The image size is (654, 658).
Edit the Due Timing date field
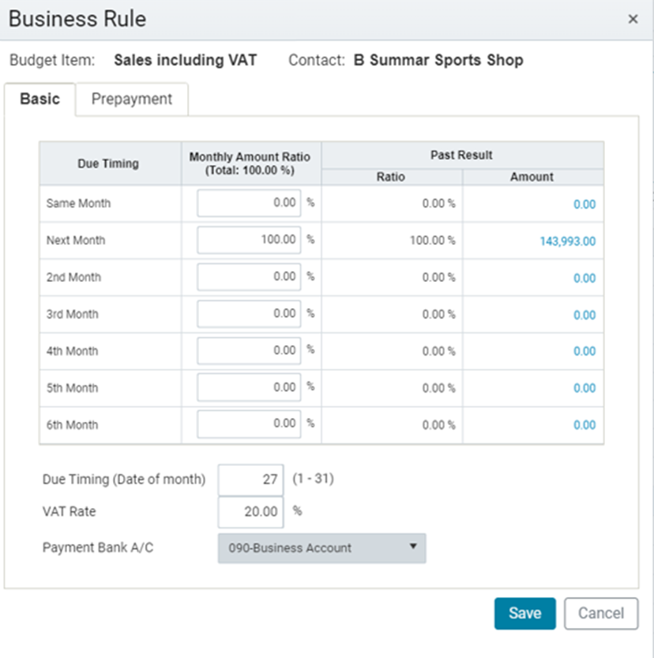(251, 479)
